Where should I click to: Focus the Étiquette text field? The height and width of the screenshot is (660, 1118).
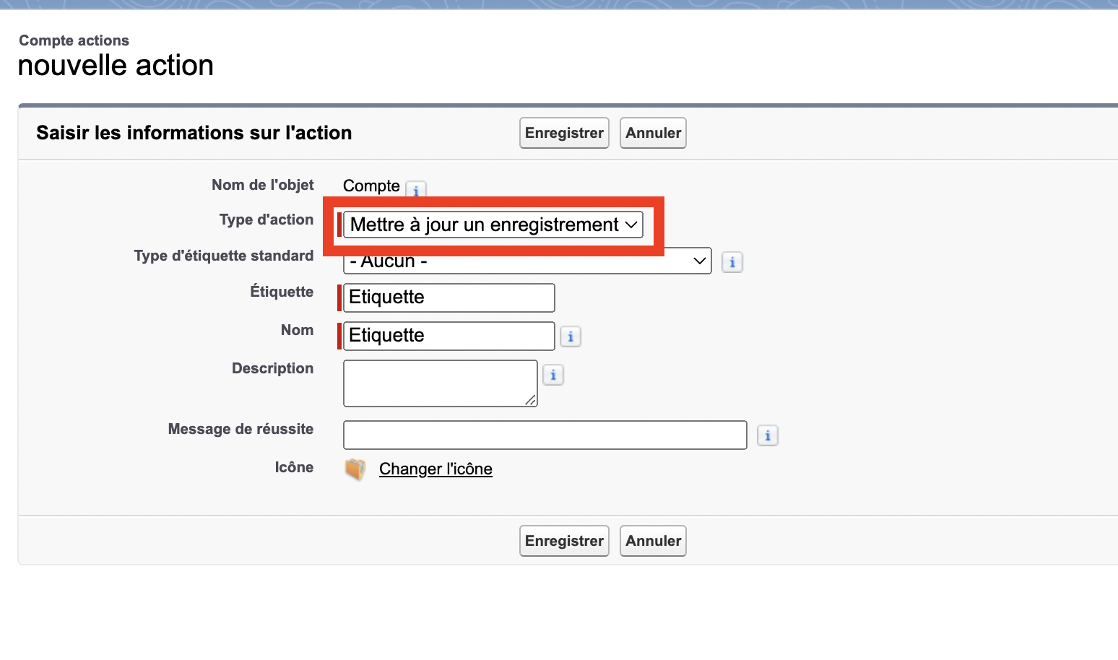(449, 298)
